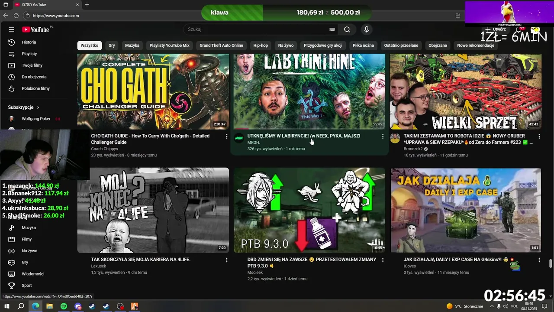Open the ICoves channel link
The height and width of the screenshot is (312, 554).
[410, 266]
